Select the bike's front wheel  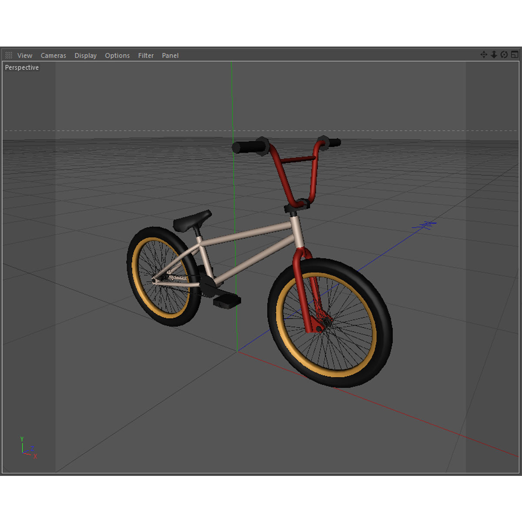(x=330, y=322)
